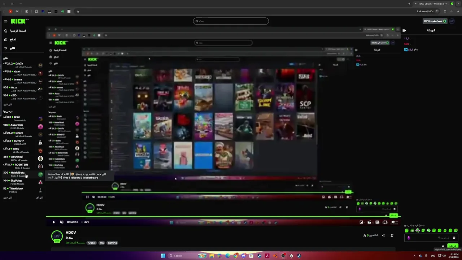Open the hamburger menu beside Kick logo
The height and width of the screenshot is (260, 462).
[6, 21]
